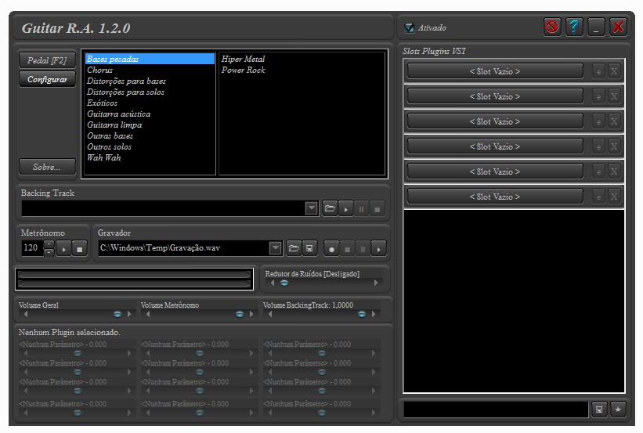Choose the Wah Wah category
The image size is (643, 433).
[x=150, y=157]
